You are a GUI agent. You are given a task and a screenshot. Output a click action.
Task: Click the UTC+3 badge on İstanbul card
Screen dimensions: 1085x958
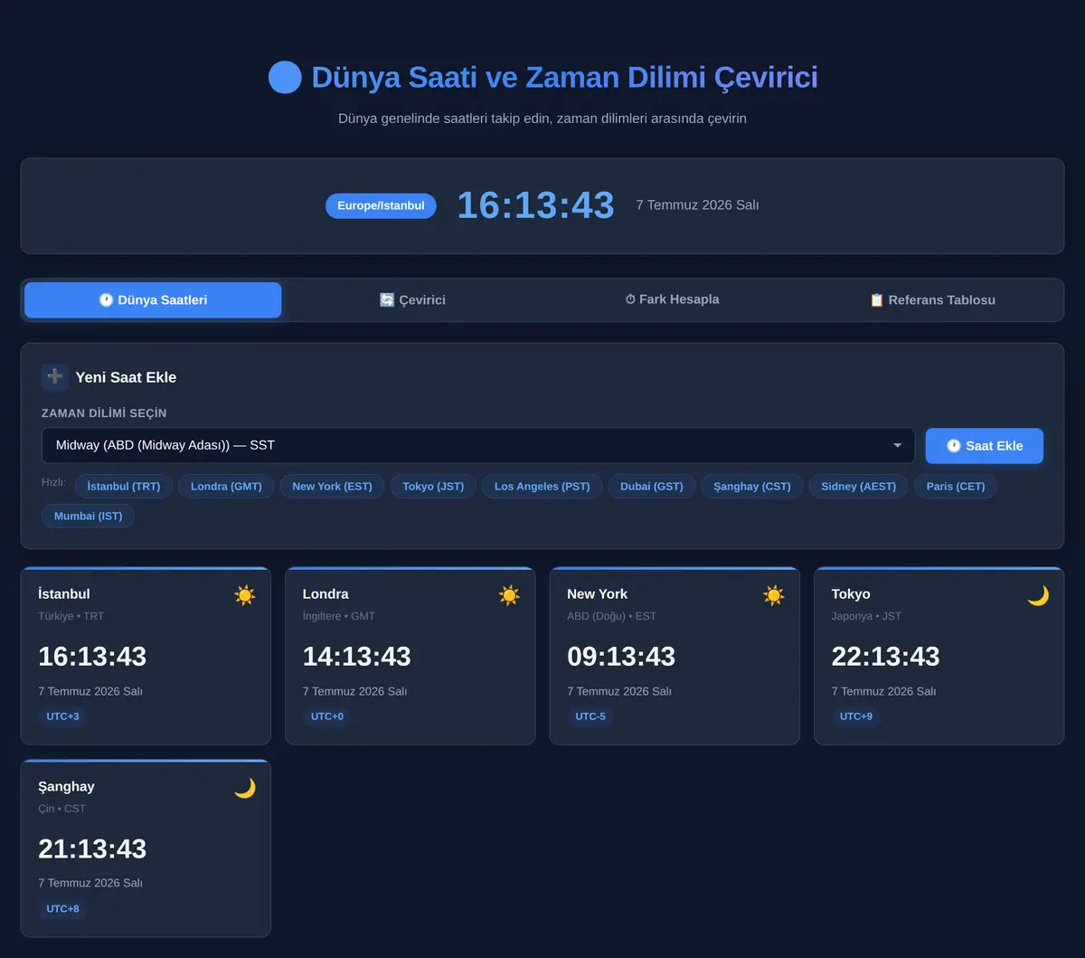pyautogui.click(x=63, y=716)
